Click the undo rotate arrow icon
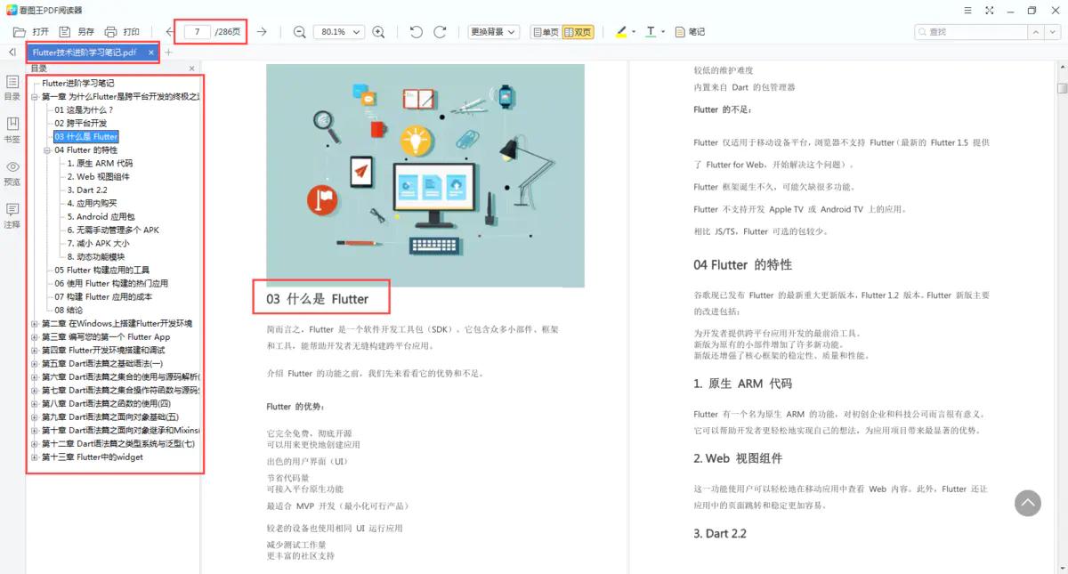Screen dimensions: 1068x574 [415, 31]
